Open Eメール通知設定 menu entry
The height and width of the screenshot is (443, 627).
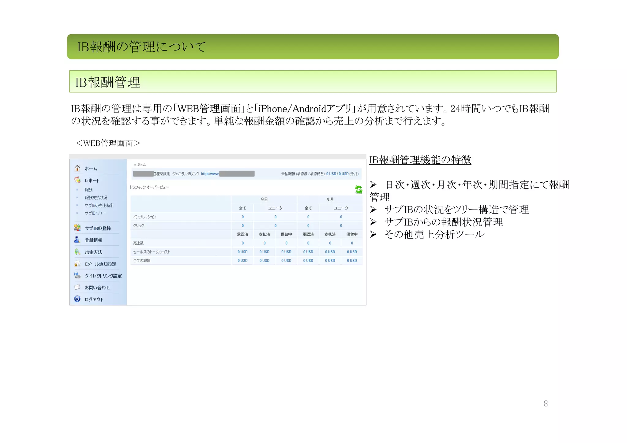pos(101,264)
